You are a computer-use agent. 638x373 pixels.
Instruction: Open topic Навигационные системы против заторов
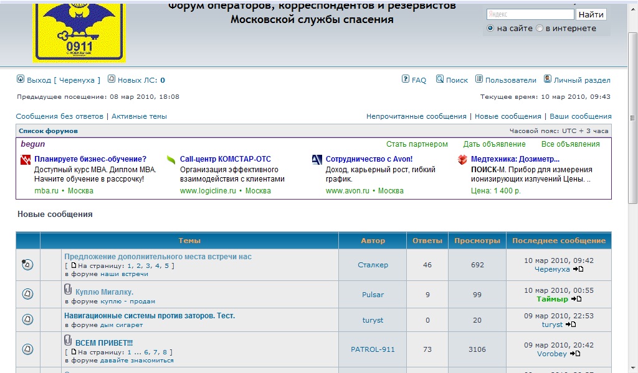[150, 316]
